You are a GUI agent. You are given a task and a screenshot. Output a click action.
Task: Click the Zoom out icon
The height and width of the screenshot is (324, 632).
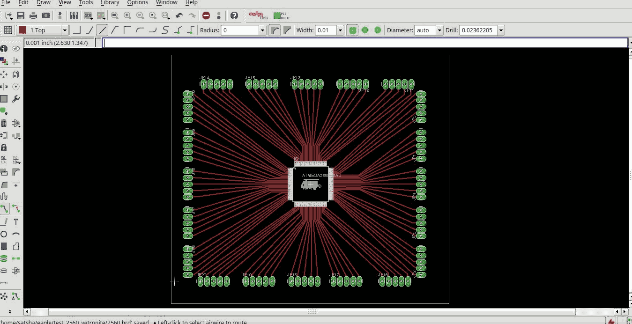(x=140, y=15)
